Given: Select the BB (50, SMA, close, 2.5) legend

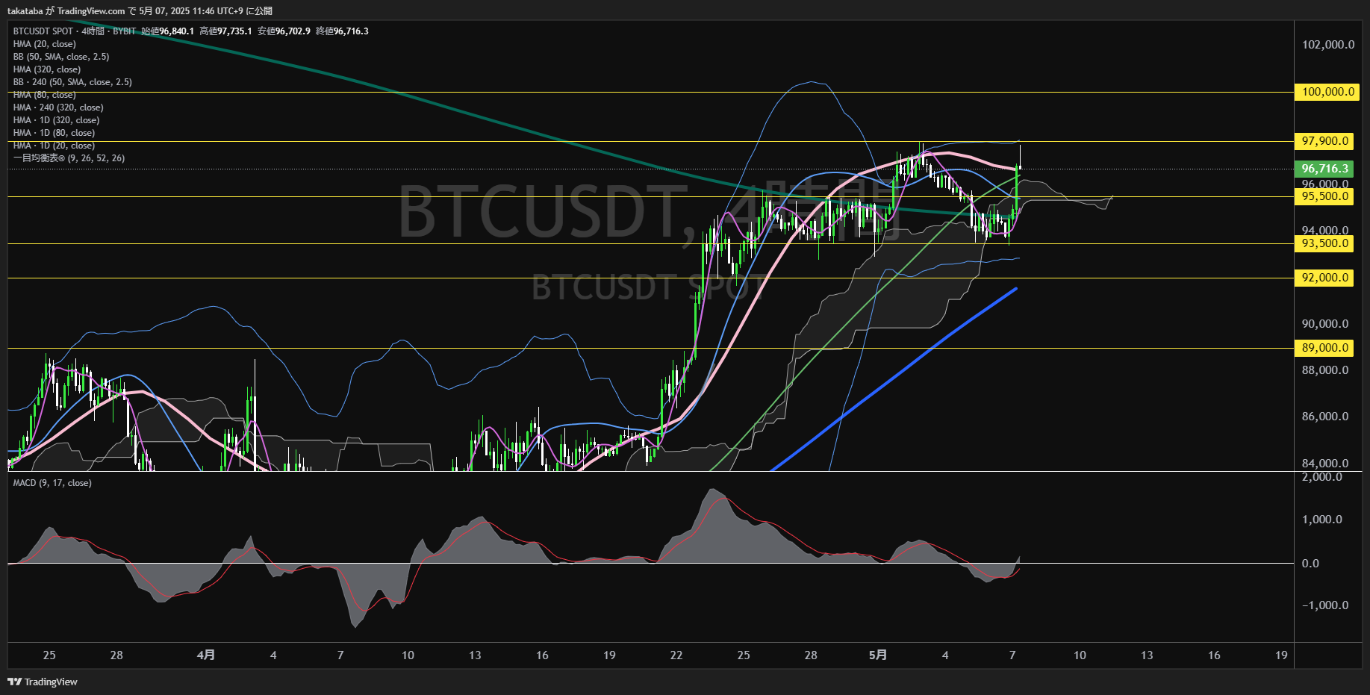Looking at the screenshot, I should coord(61,57).
